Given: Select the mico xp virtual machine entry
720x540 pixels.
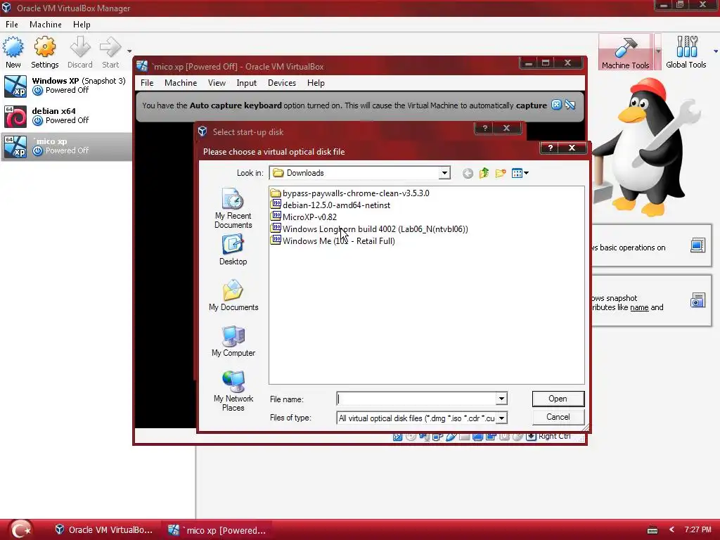Looking at the screenshot, I should [x=66, y=146].
